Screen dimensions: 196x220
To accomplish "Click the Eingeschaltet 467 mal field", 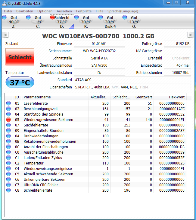I will pos(177,65).
